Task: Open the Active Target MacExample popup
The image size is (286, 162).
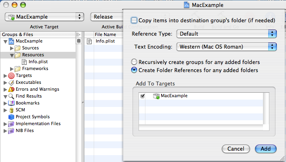Action: (x=44, y=17)
